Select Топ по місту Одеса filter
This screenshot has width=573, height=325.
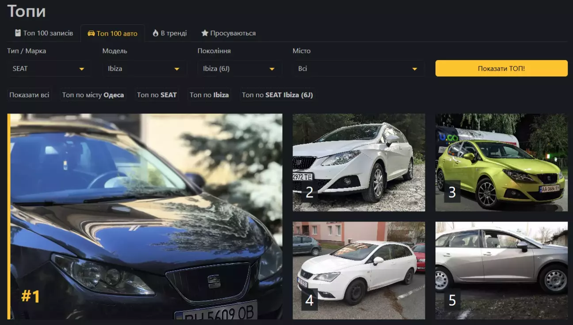[93, 95]
